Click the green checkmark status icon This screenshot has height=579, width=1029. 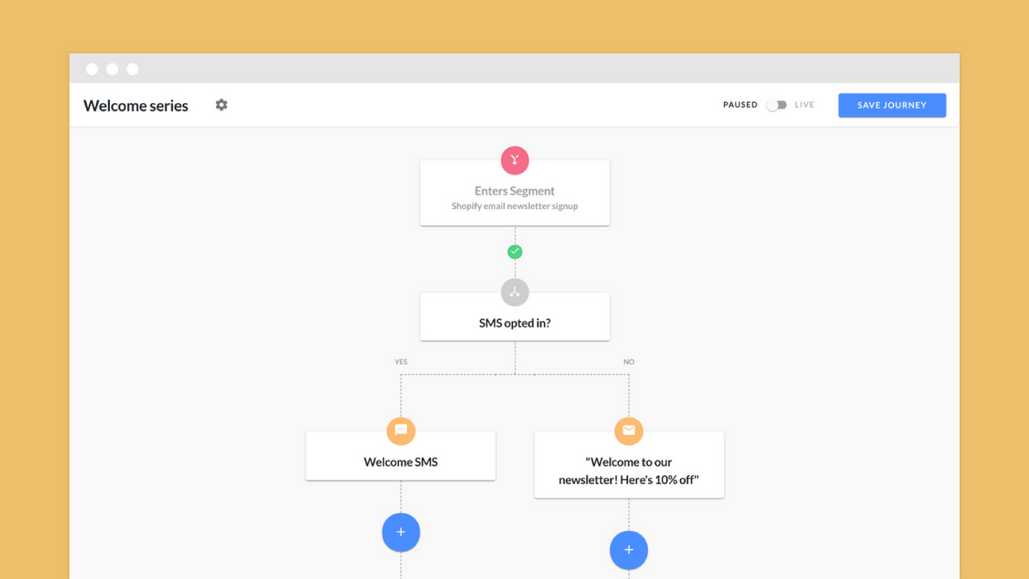coord(515,251)
